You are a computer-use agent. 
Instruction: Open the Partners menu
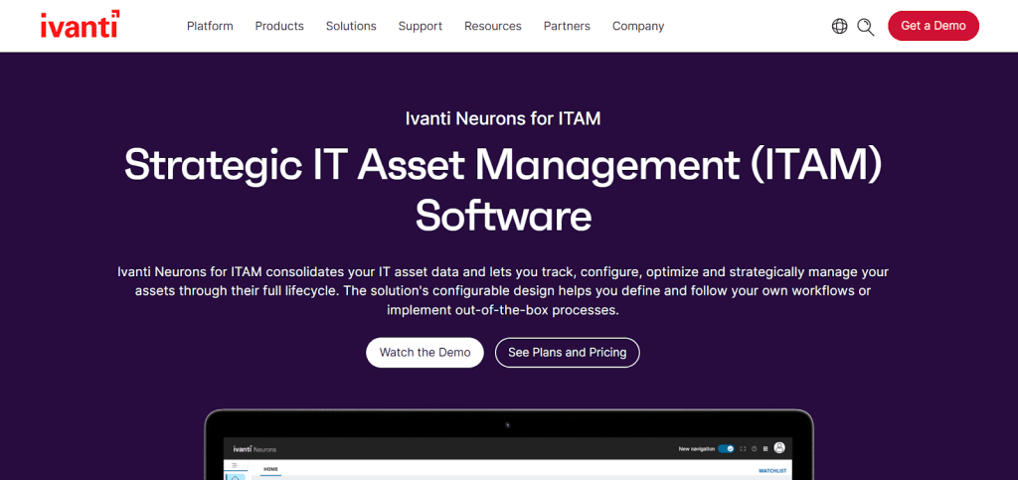click(567, 26)
